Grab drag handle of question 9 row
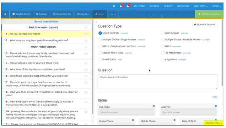The height and width of the screenshot is (128, 226). [86, 102]
